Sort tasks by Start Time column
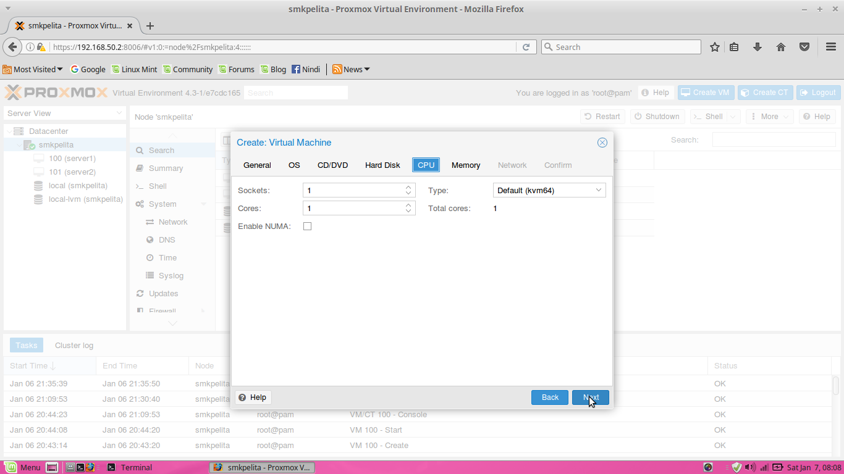844x474 pixels. click(50, 366)
